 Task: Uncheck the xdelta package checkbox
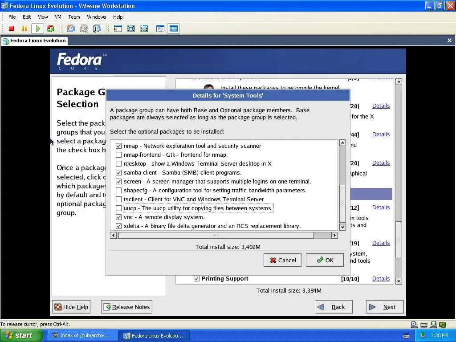click(x=118, y=226)
